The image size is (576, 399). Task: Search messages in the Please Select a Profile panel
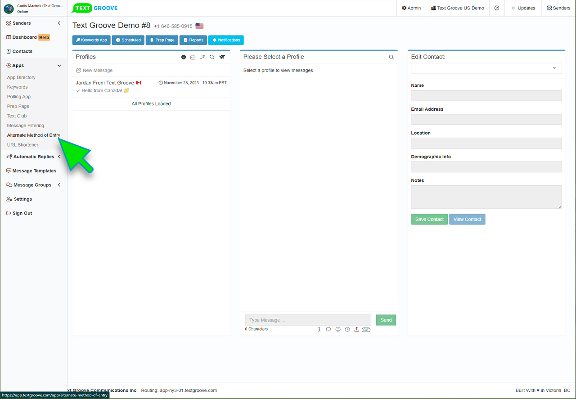click(391, 57)
